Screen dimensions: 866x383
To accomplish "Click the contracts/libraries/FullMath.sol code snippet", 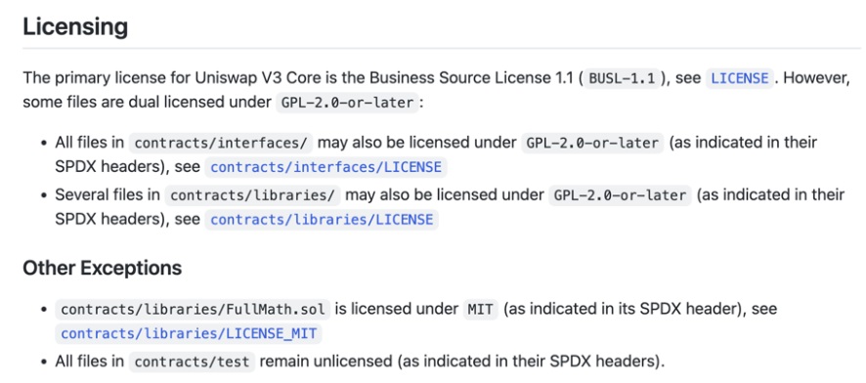I will (x=193, y=310).
